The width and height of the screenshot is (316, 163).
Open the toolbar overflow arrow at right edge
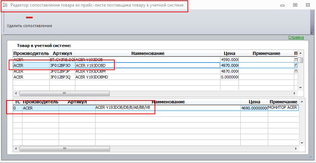click(312, 32)
